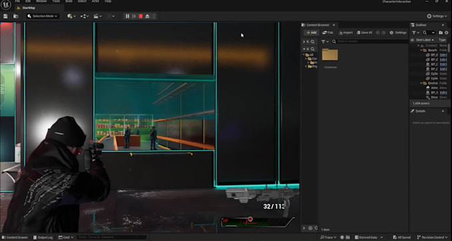Toggle the Outliner visibility eye column header
The height and width of the screenshot is (241, 452).
pos(413,40)
